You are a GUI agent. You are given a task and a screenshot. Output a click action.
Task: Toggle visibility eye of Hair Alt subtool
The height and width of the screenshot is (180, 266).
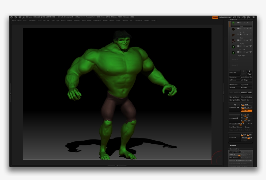(x=250, y=29)
